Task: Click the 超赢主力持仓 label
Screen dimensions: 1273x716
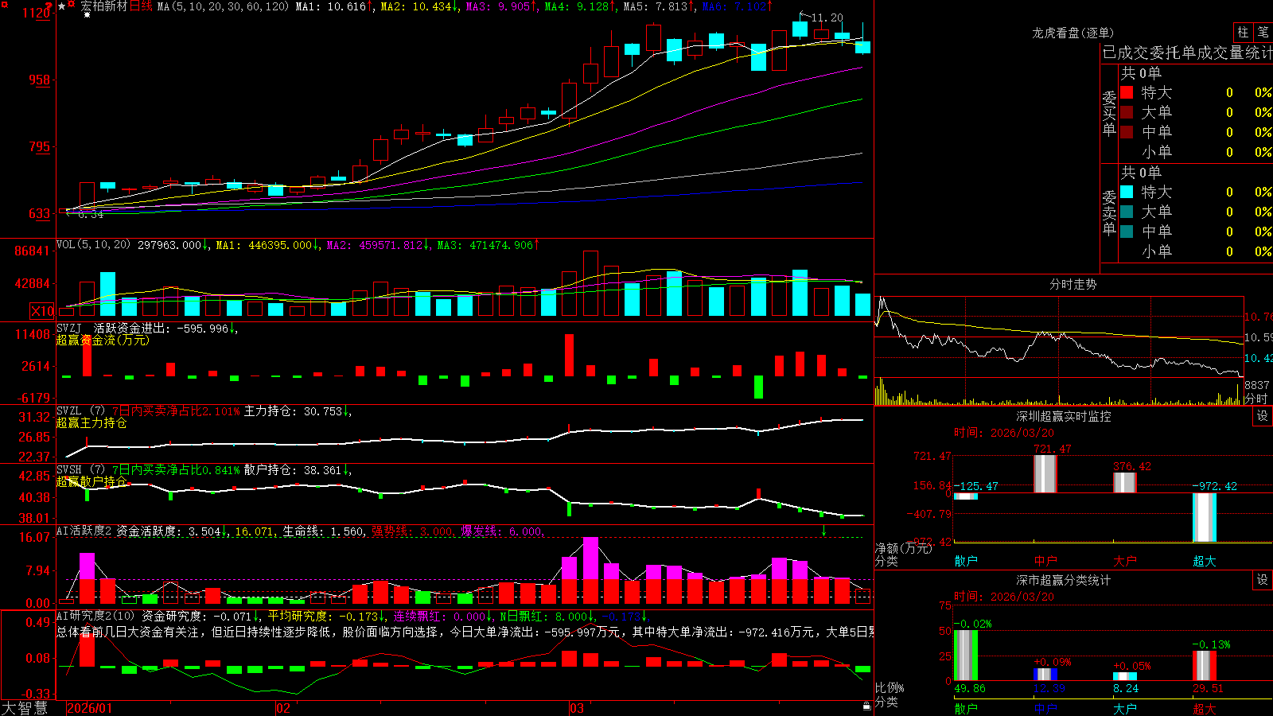Action: point(91,423)
